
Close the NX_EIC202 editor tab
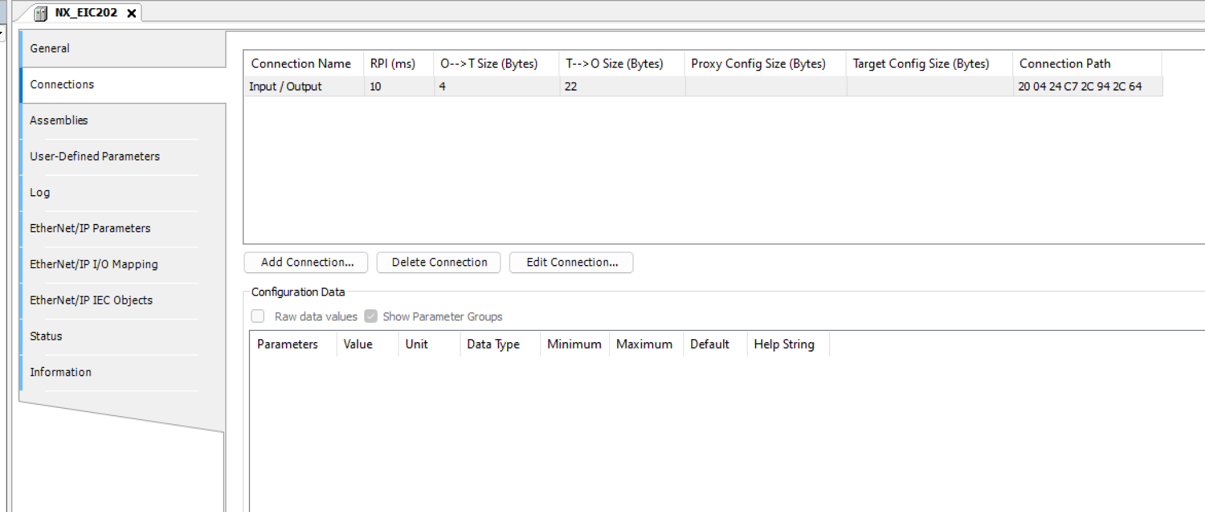coord(132,13)
